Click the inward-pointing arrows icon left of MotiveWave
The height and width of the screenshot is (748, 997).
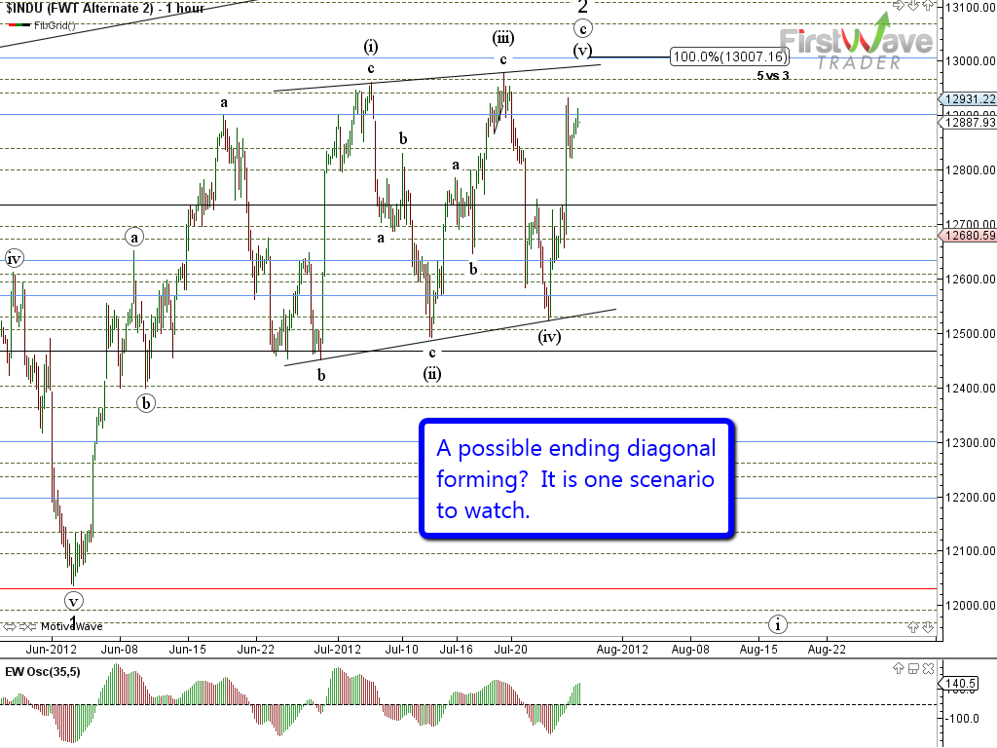tap(27, 626)
